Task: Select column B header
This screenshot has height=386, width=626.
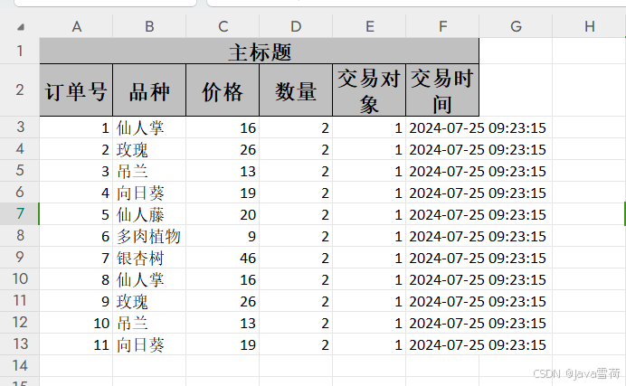Action: coord(149,27)
